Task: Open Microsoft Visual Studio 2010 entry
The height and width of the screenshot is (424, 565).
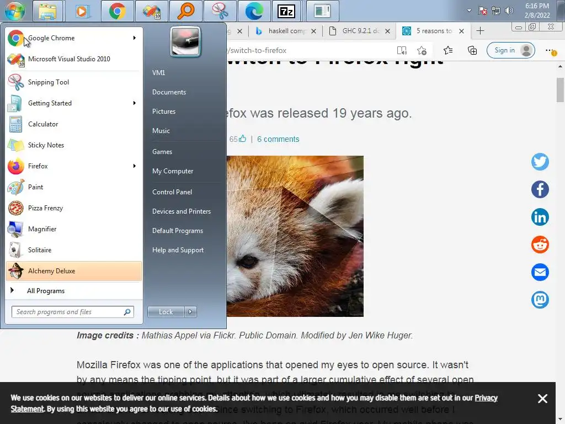Action: pyautogui.click(x=74, y=59)
